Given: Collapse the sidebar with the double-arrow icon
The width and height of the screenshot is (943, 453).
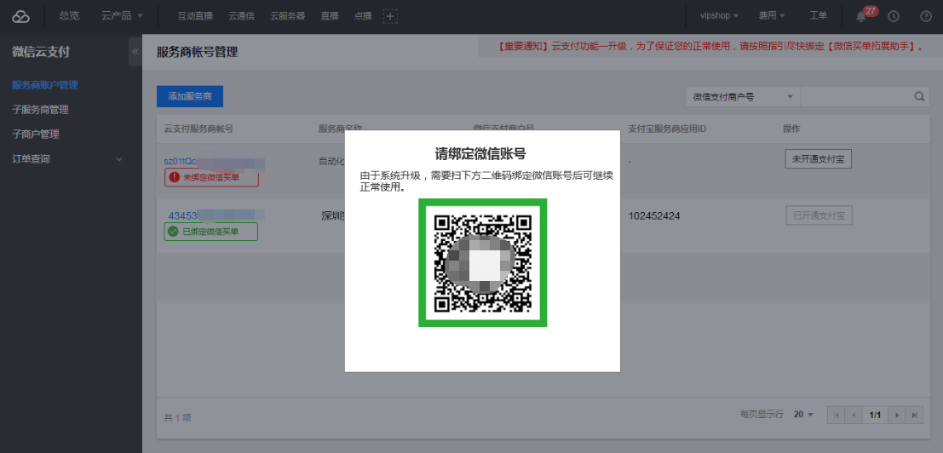Looking at the screenshot, I should (x=135, y=52).
